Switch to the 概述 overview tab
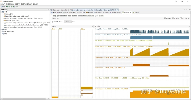 (x=53, y=12)
